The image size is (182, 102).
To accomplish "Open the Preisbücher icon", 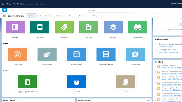I will click(40, 27).
